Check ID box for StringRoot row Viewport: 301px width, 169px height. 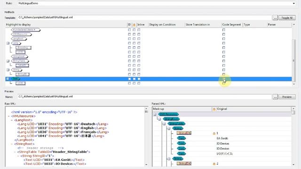(x=129, y=56)
